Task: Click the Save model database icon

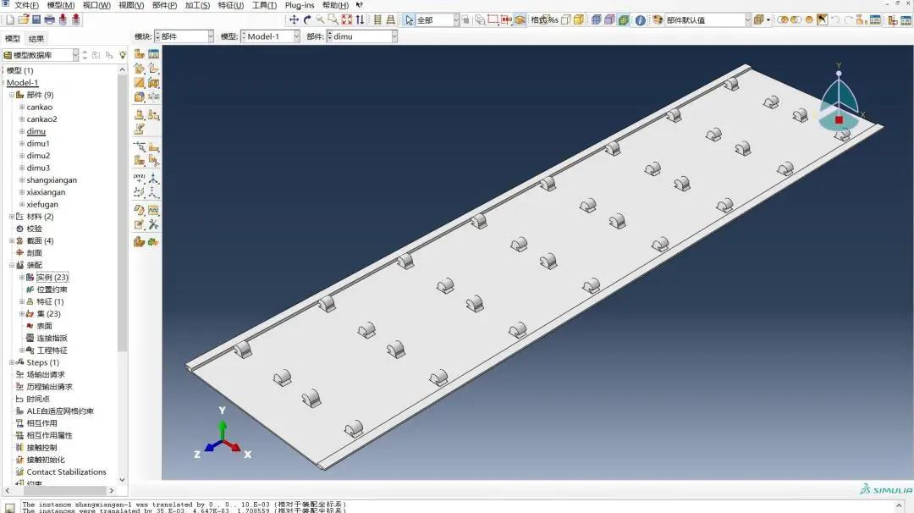Action: 36,19
